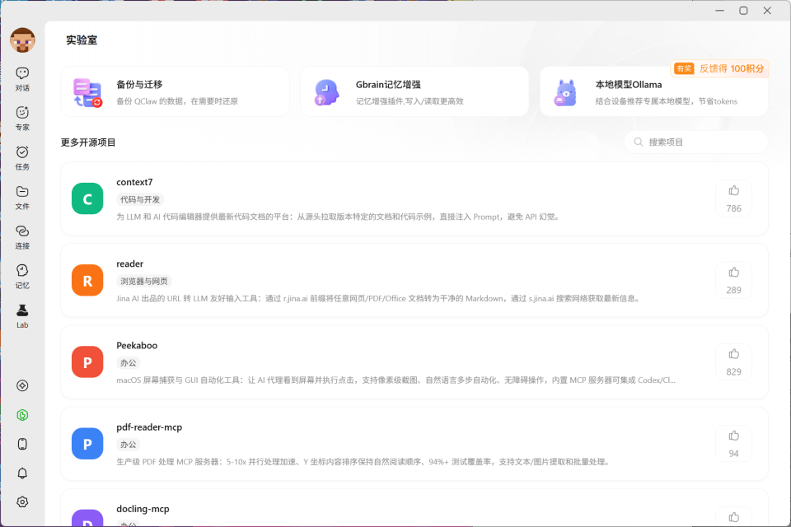Open the Gbrain记忆增强 card title
Screen dimensions: 791x527
388,85
